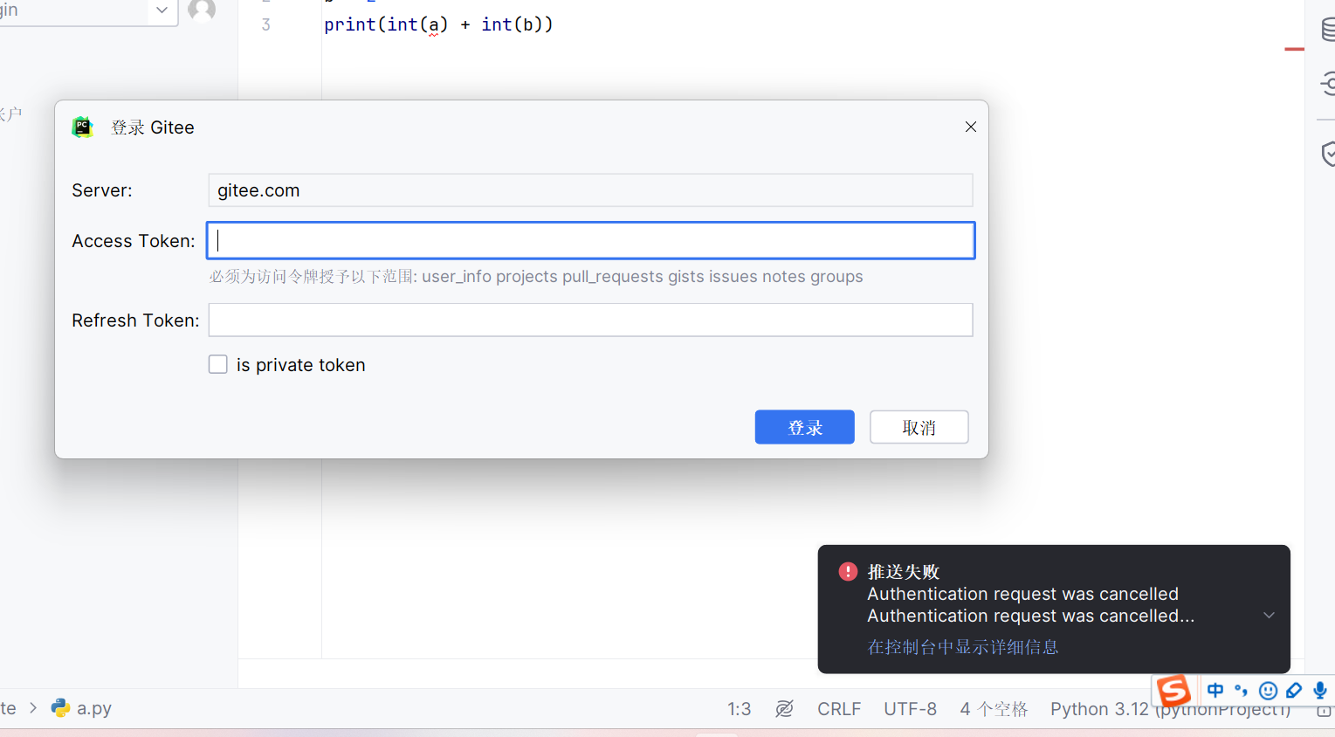Click the grey user avatar icon
The width and height of the screenshot is (1335, 737).
click(202, 10)
